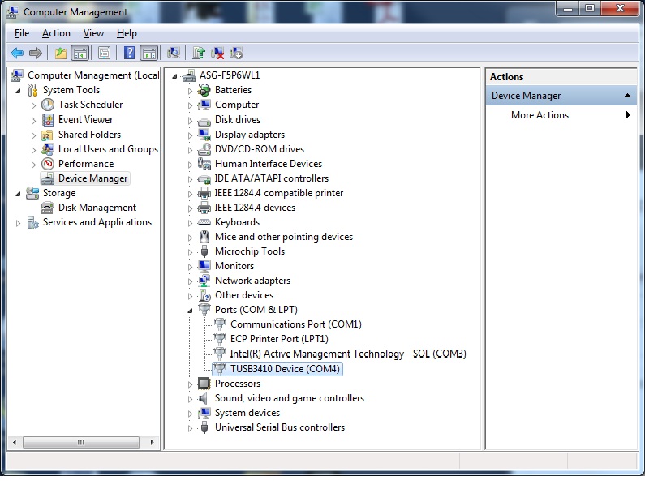
Task: Toggle Show/Hide Console Tree toolbar icon
Action: point(80,53)
